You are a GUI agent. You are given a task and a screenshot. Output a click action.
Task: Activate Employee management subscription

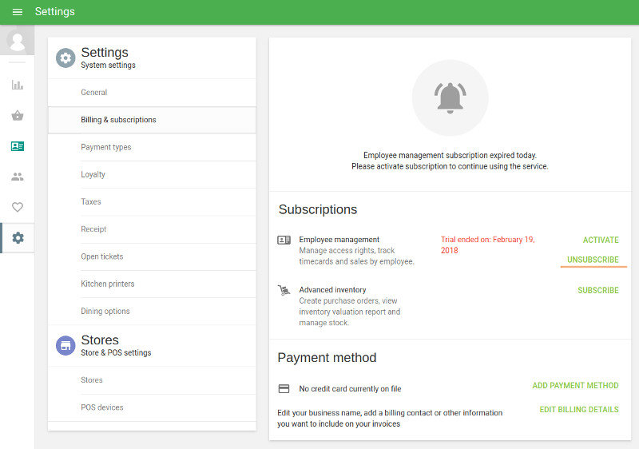pos(601,240)
